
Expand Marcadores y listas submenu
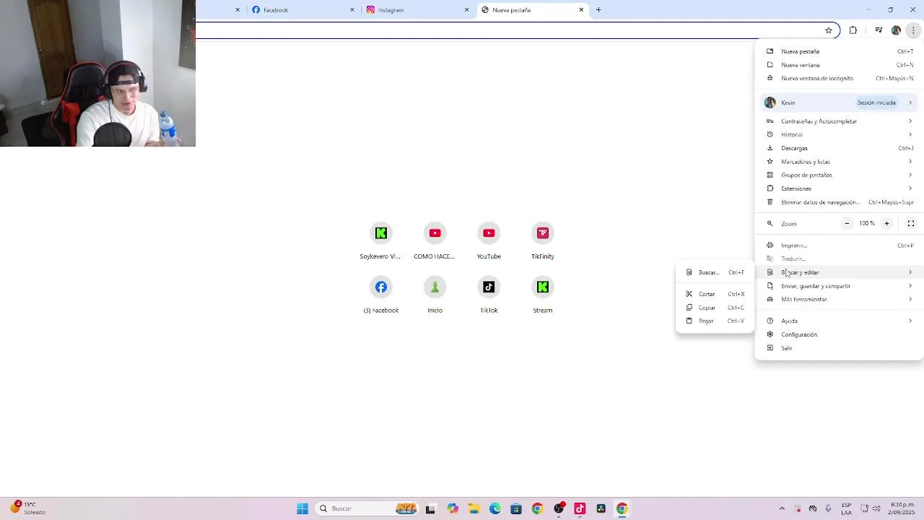[x=840, y=162]
